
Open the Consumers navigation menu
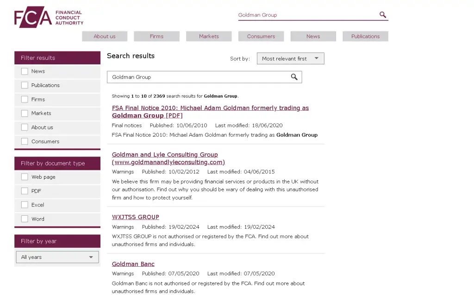[x=261, y=36]
